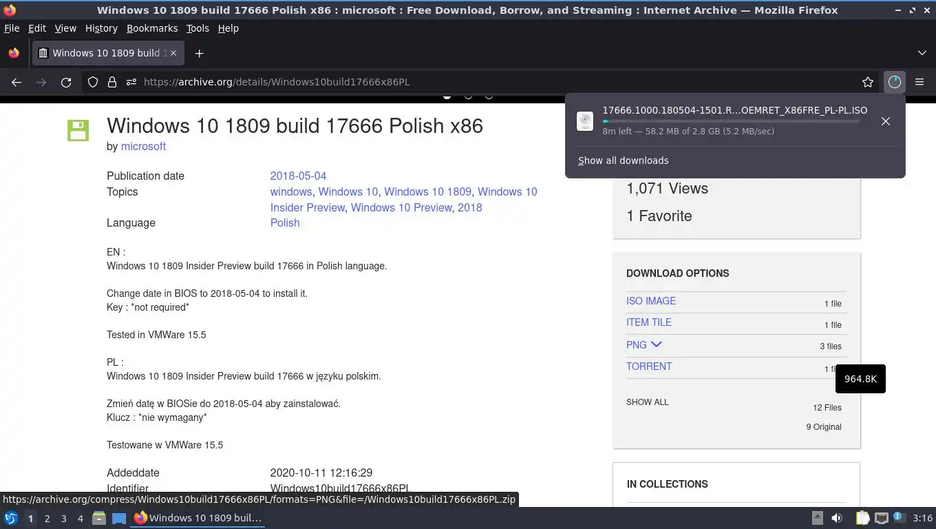
Task: Click Show all downloads
Action: tap(623, 160)
